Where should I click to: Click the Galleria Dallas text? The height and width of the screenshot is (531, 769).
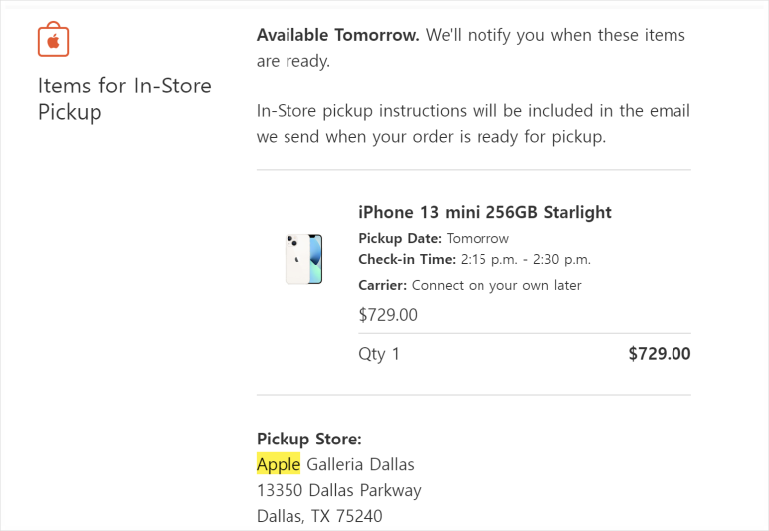pos(360,463)
